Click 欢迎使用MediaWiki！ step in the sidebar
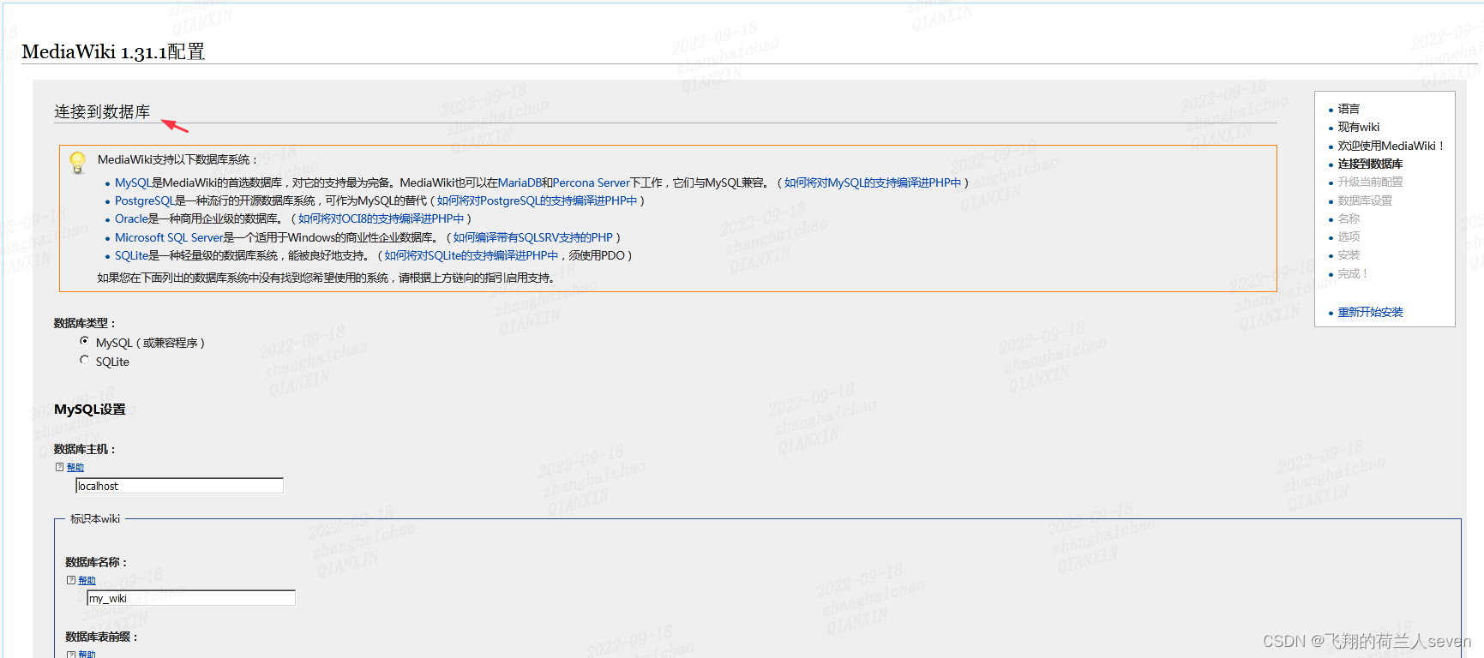The width and height of the screenshot is (1484, 658). 1392,146
